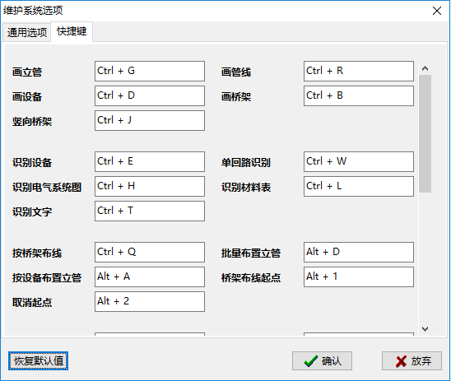The height and width of the screenshot is (381, 451).
Task: Click the 识别电气系统图 shortcut field
Action: tap(150, 186)
